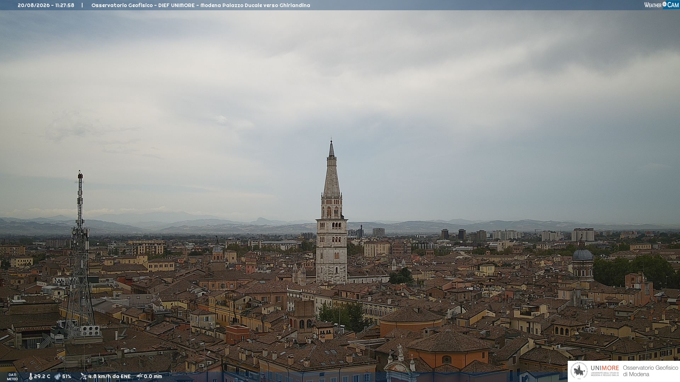Select the 29.2 C temperature reading
The height and width of the screenshot is (382, 680).
[42, 376]
